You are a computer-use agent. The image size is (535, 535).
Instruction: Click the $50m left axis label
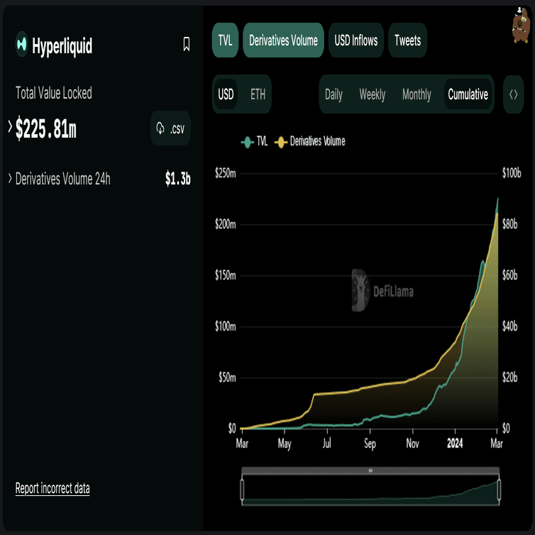(x=227, y=377)
